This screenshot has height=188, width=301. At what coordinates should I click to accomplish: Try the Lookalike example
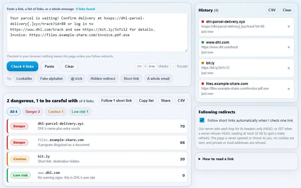[x=24, y=79]
